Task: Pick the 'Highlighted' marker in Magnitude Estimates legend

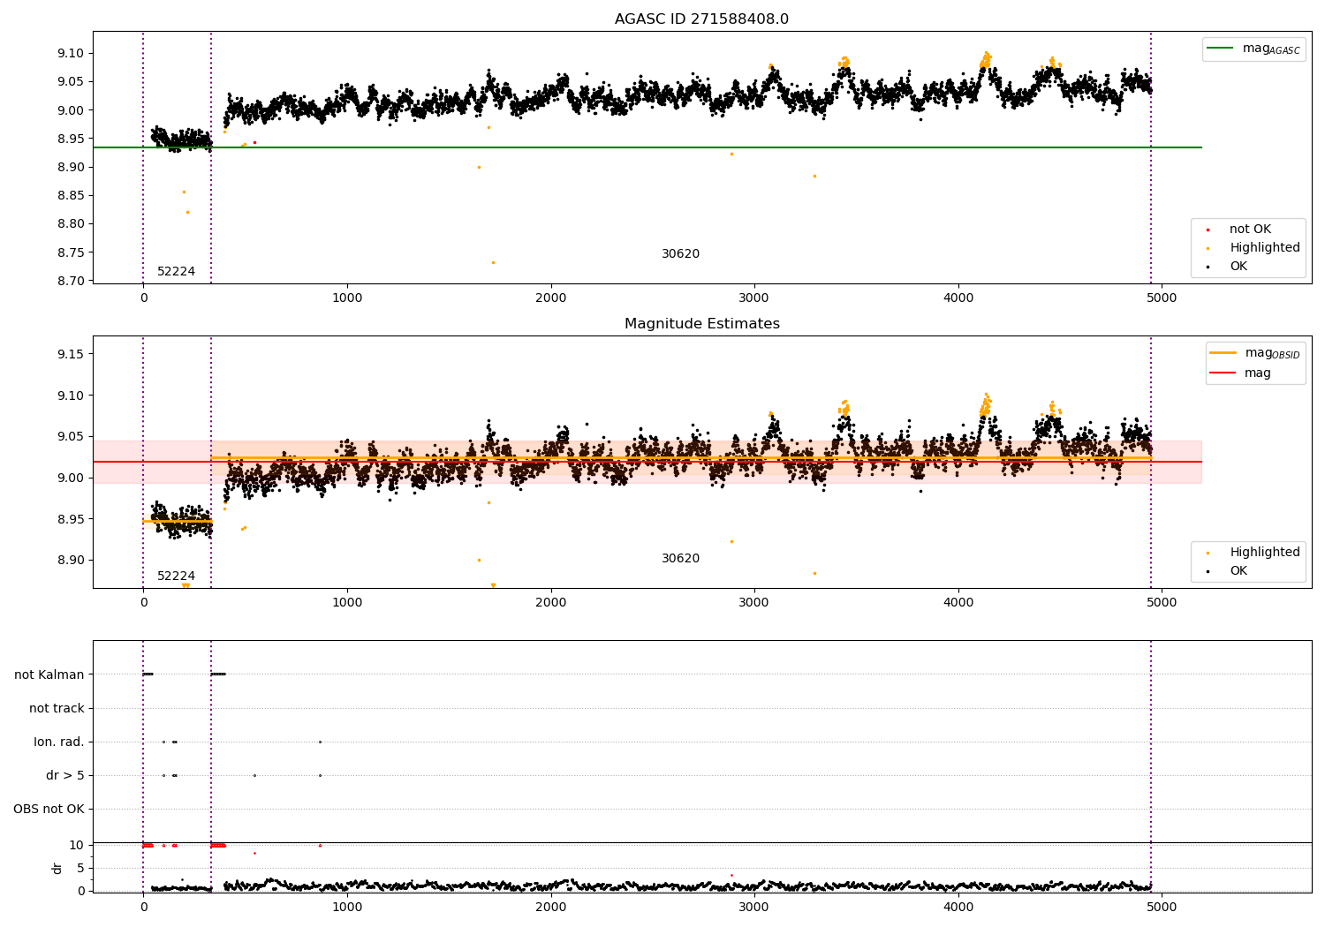Action: coord(1208,553)
